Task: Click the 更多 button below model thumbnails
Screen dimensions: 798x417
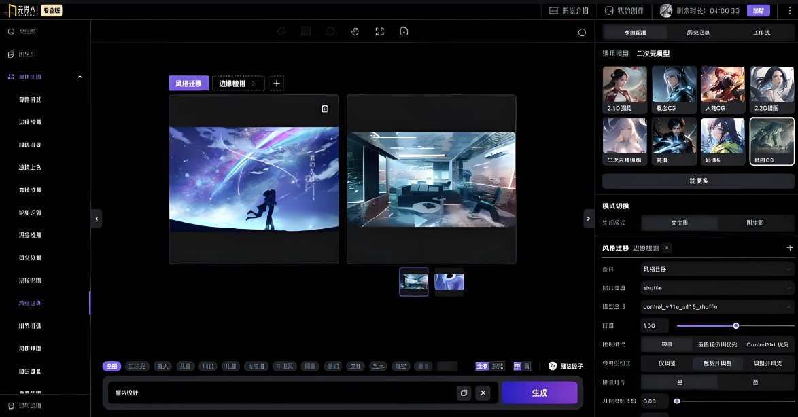Action: pos(698,181)
